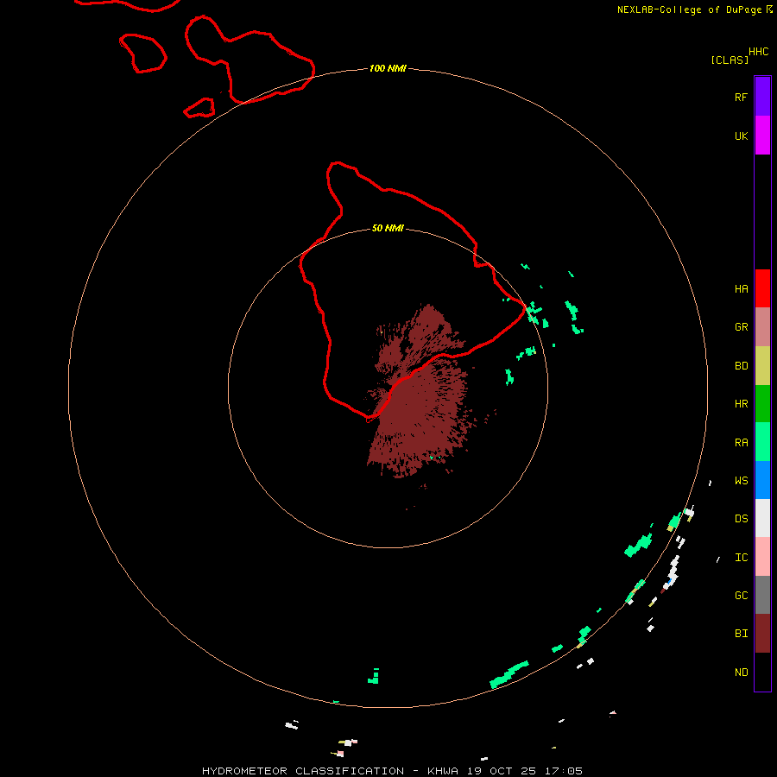The image size is (777, 777).
Task: Click the GR legend label
Action: 741,327
